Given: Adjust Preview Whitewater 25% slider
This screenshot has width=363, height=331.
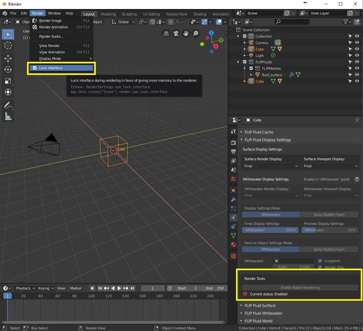Looking at the screenshot, I should point(330,230).
